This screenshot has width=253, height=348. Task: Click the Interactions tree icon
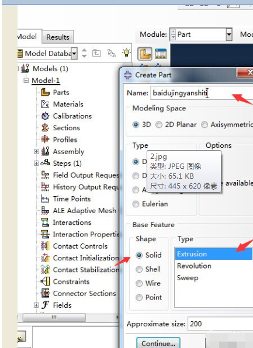45,222
